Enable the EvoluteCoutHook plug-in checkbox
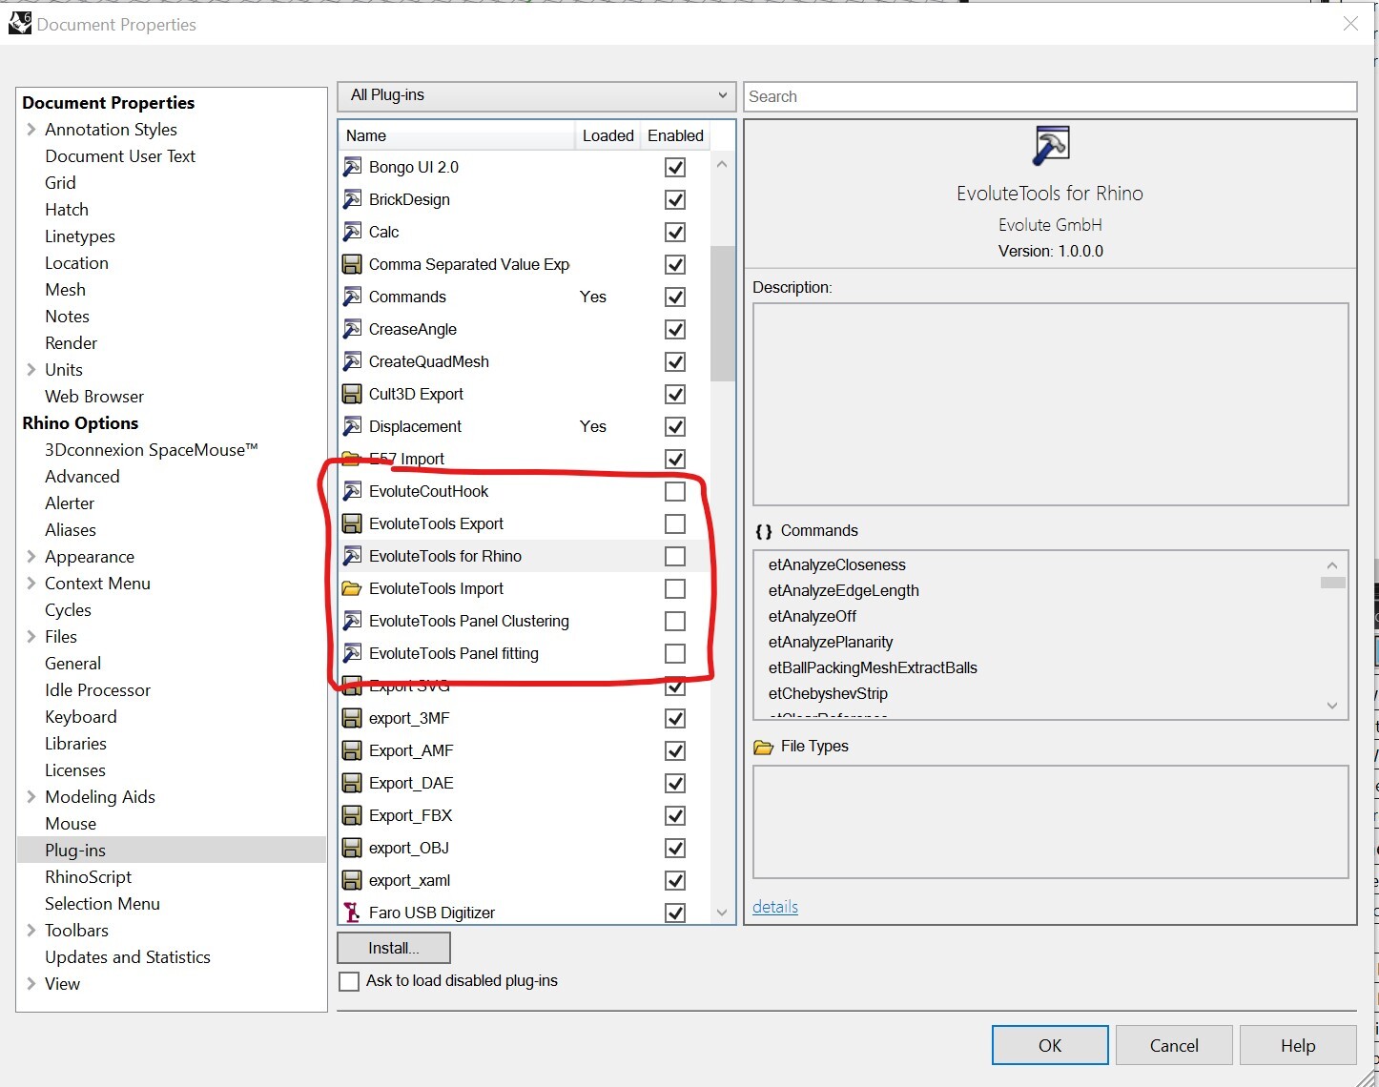The height and width of the screenshot is (1087, 1379). tap(675, 491)
